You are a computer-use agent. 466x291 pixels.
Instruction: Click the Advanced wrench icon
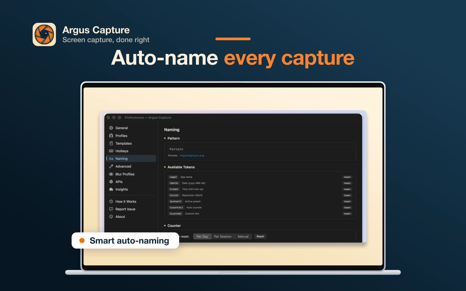111,166
